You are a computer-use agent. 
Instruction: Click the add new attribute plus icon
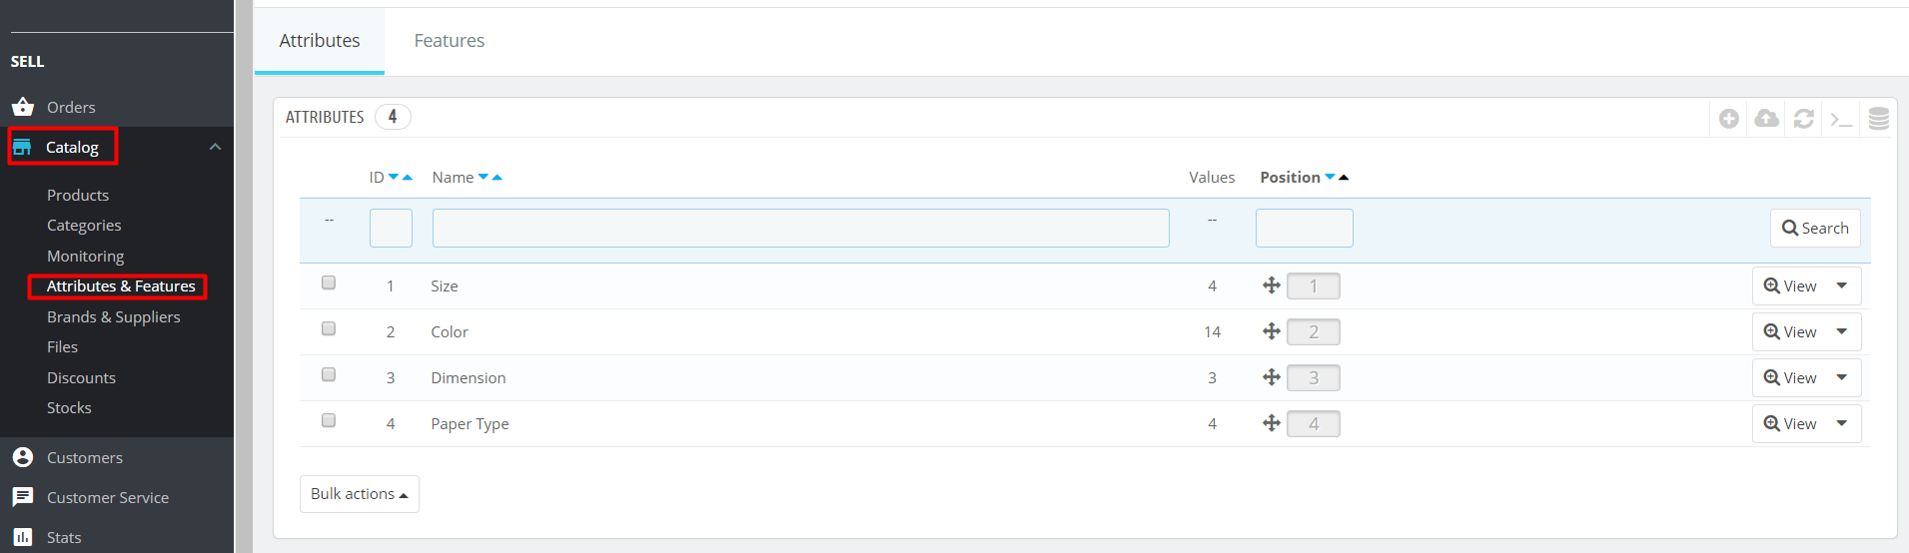click(x=1728, y=119)
